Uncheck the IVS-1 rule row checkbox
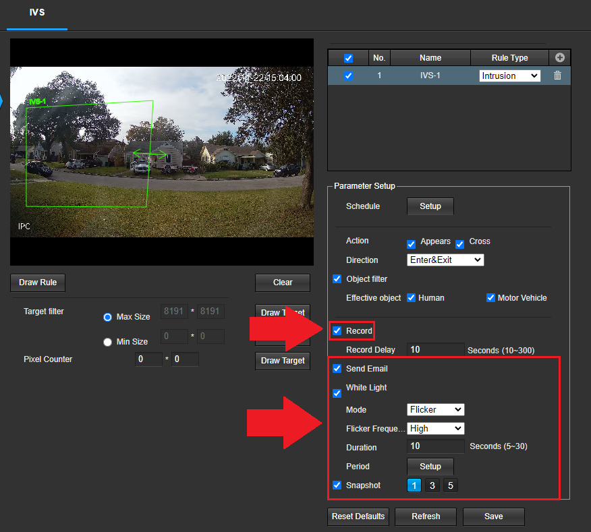 (348, 76)
